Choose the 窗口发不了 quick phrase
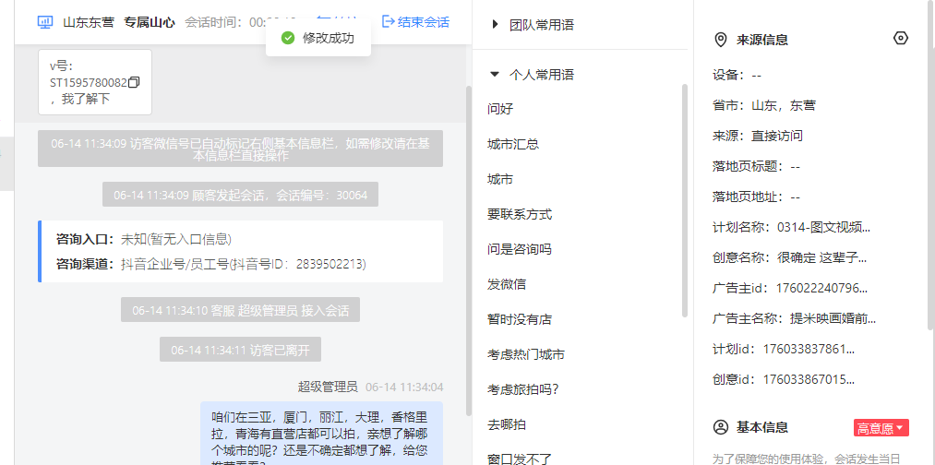The height and width of the screenshot is (465, 935). [x=520, y=459]
